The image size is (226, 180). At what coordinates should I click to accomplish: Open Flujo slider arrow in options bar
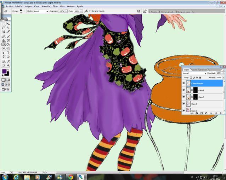point(81,11)
